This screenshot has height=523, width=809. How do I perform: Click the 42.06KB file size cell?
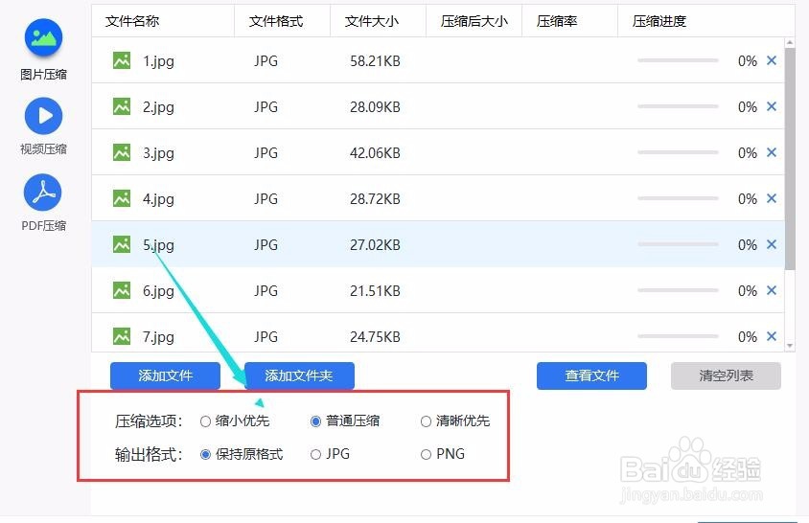click(375, 152)
